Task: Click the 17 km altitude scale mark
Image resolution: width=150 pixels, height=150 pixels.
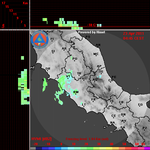Action: coord(3,3)
